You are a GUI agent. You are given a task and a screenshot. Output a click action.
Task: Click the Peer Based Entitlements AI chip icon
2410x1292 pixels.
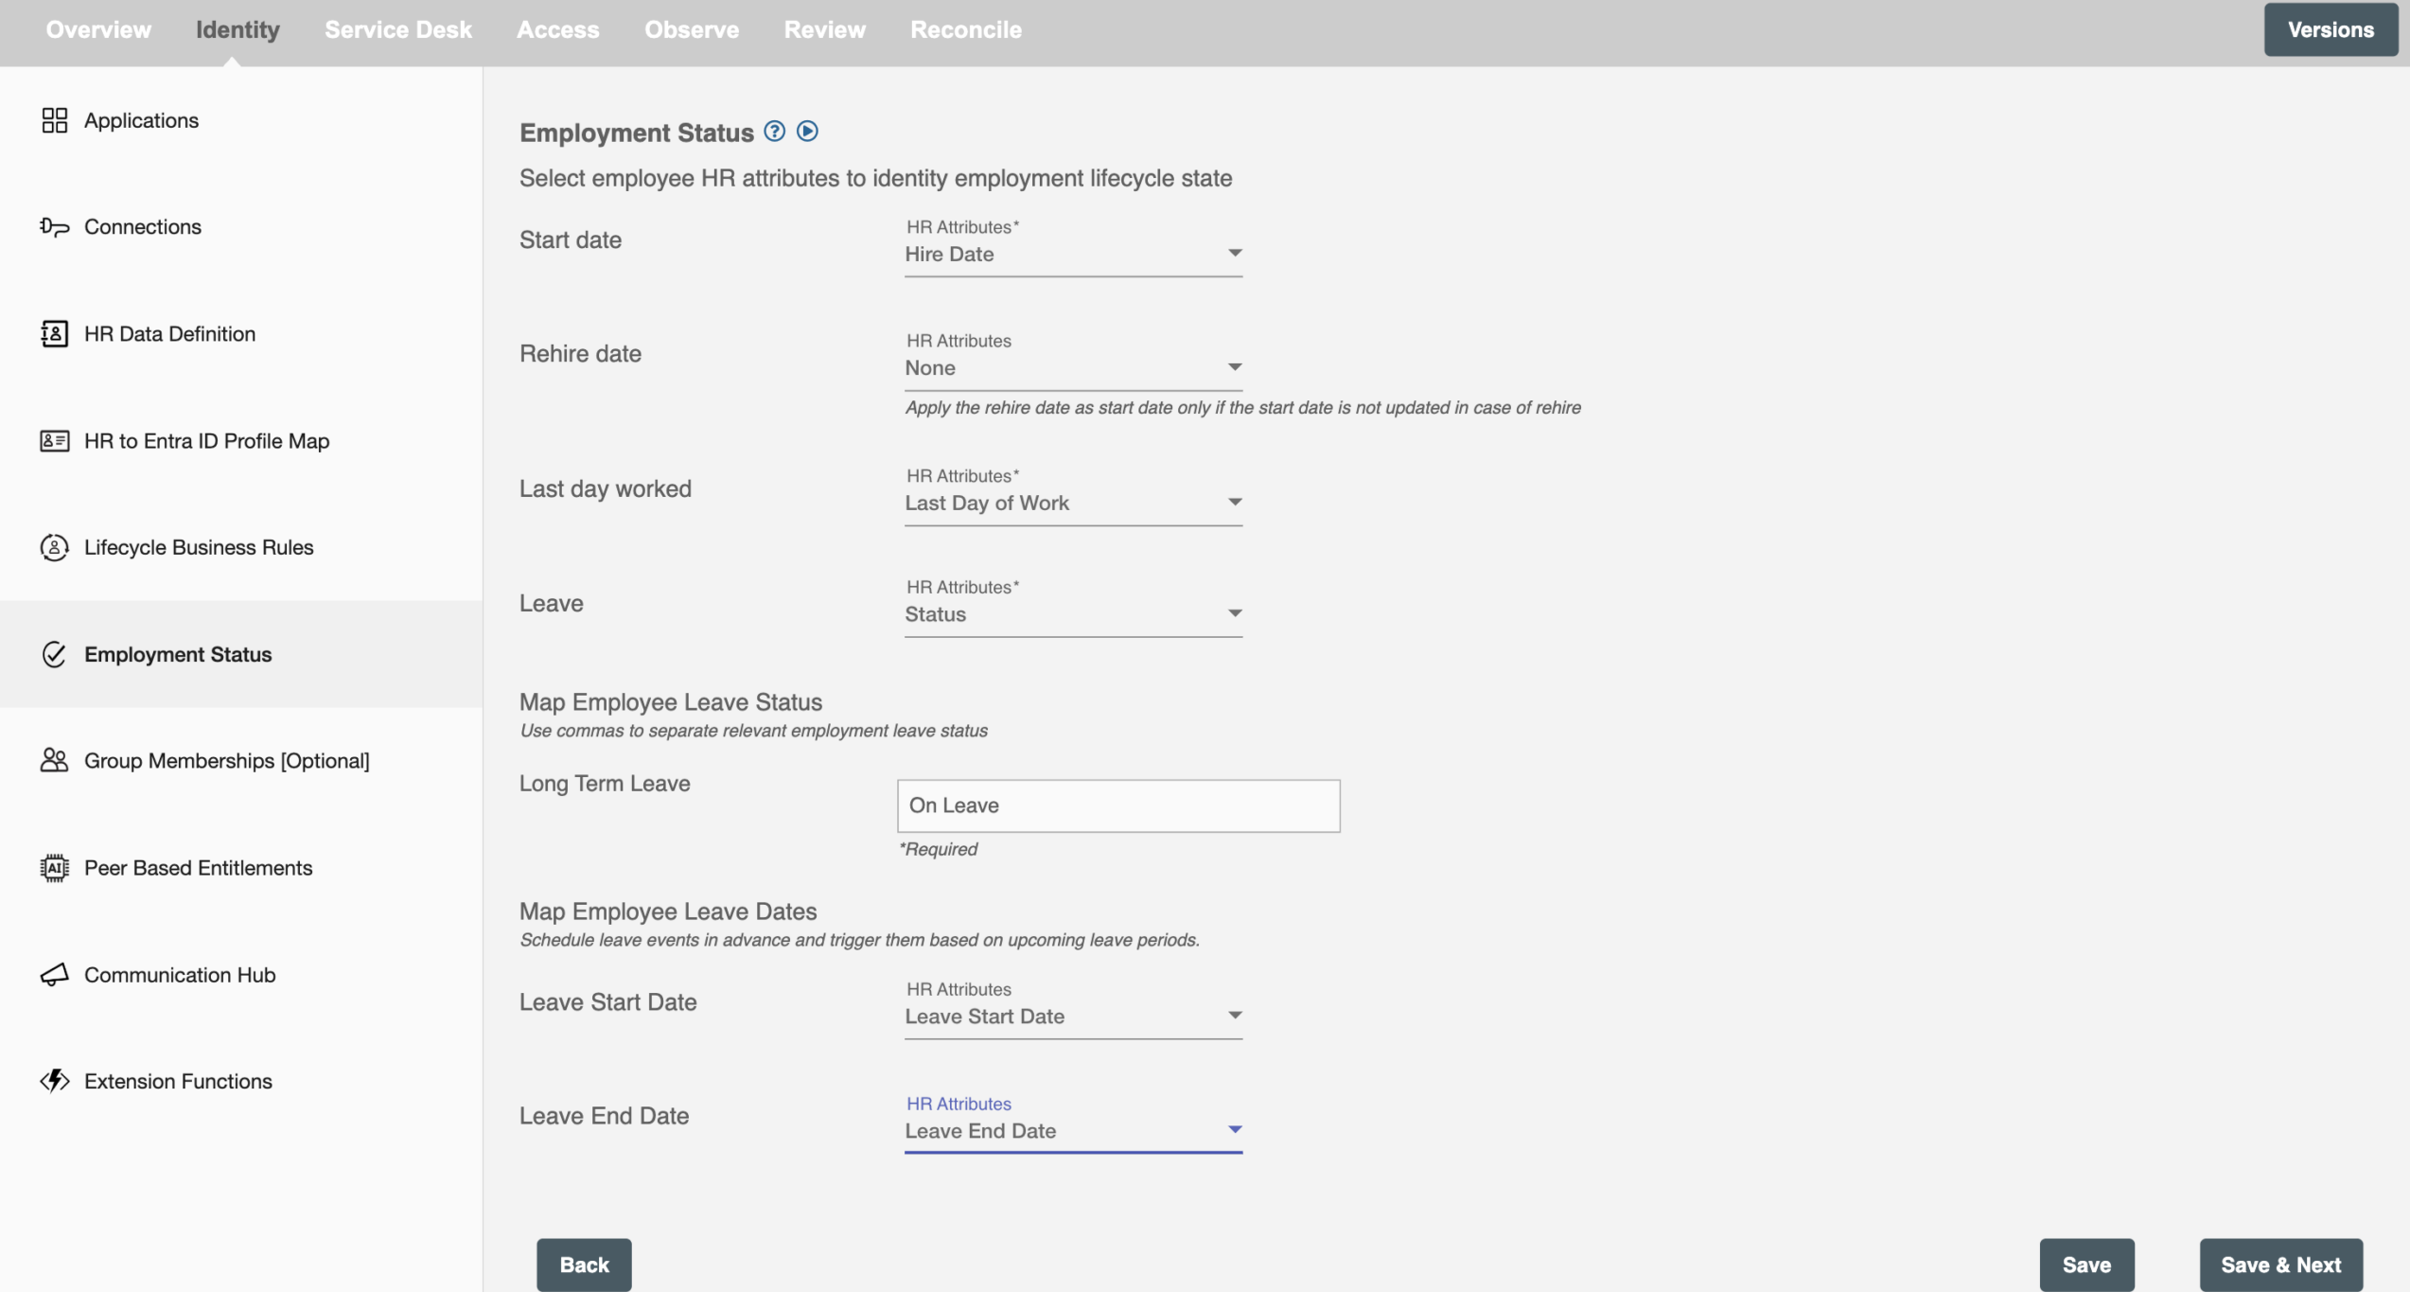pyautogui.click(x=54, y=868)
